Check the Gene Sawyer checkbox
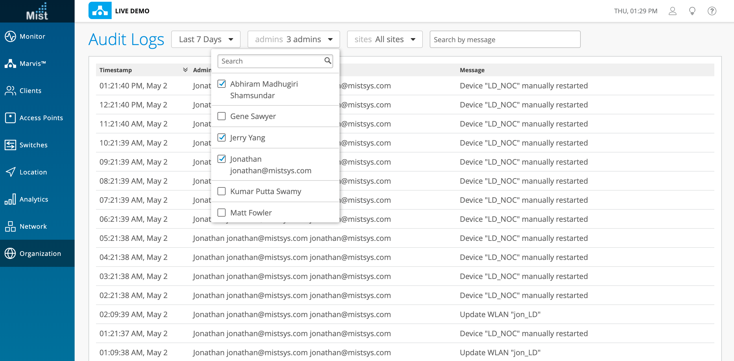Image resolution: width=734 pixels, height=361 pixels. pos(222,116)
